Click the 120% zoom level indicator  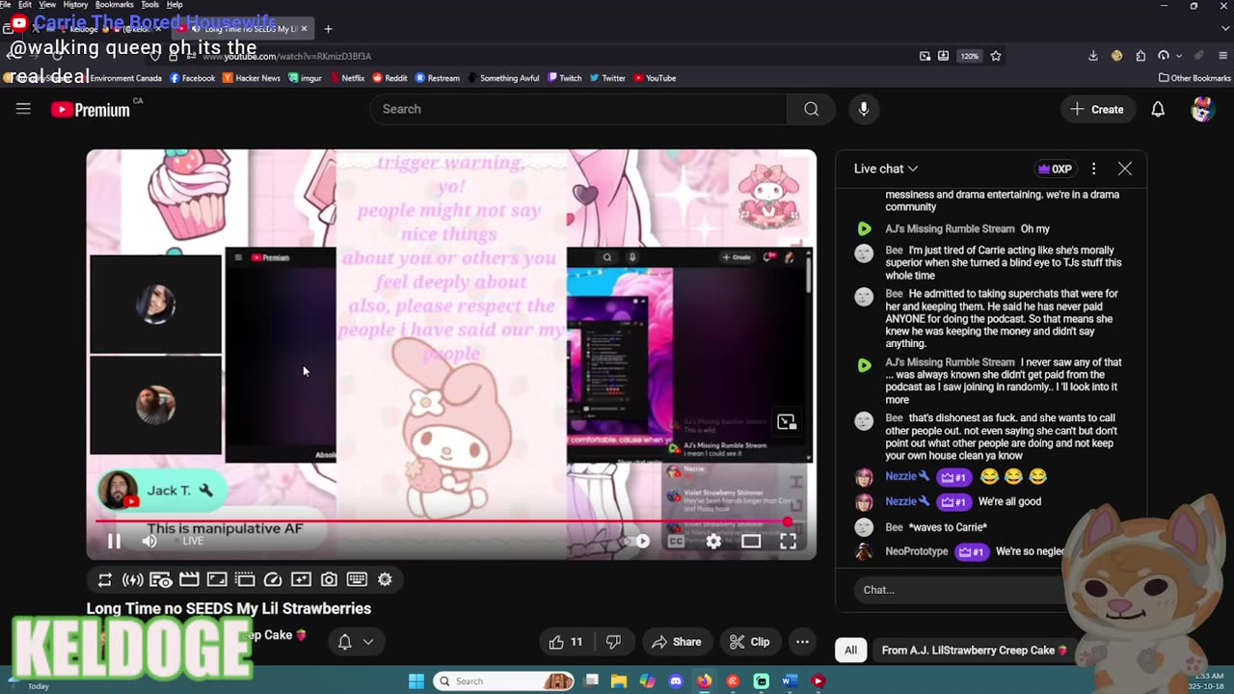point(970,56)
